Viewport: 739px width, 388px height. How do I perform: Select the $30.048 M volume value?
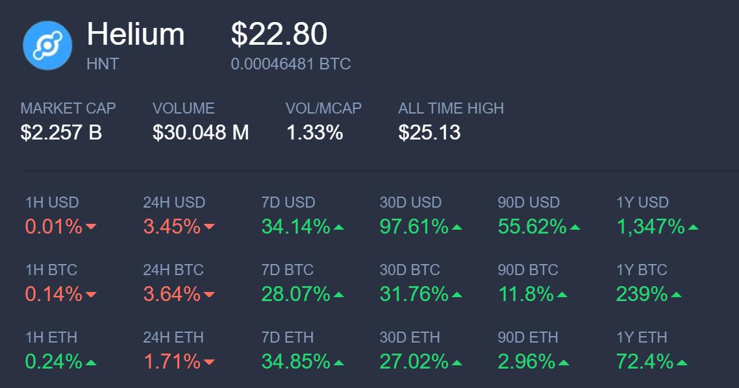(x=201, y=132)
